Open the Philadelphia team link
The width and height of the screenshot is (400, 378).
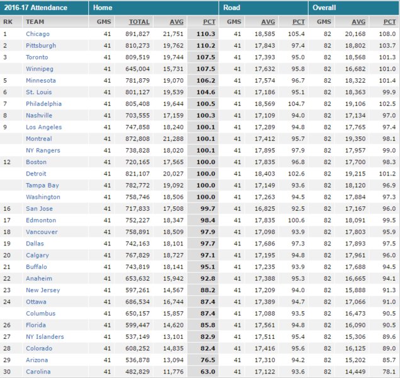[x=43, y=104]
